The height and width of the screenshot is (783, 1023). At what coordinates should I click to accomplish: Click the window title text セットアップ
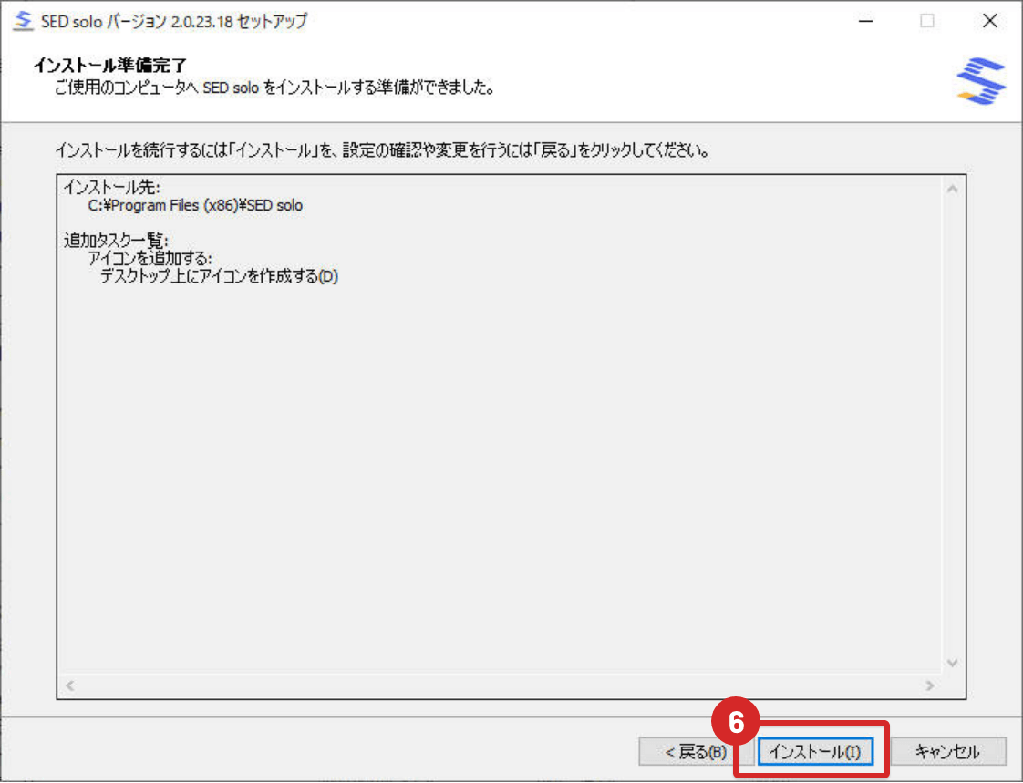pyautogui.click(x=272, y=22)
